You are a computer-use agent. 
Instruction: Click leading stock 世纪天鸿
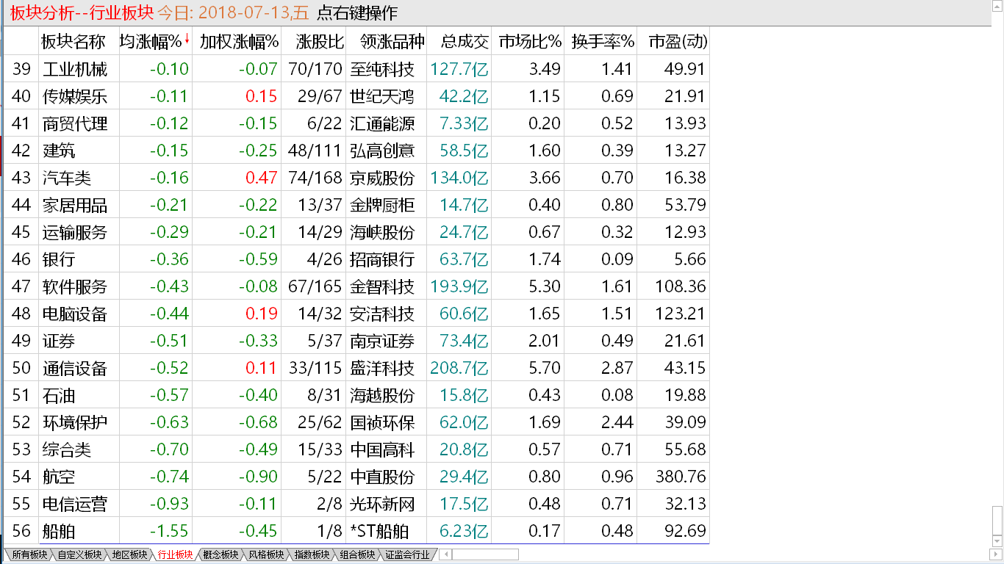click(382, 96)
